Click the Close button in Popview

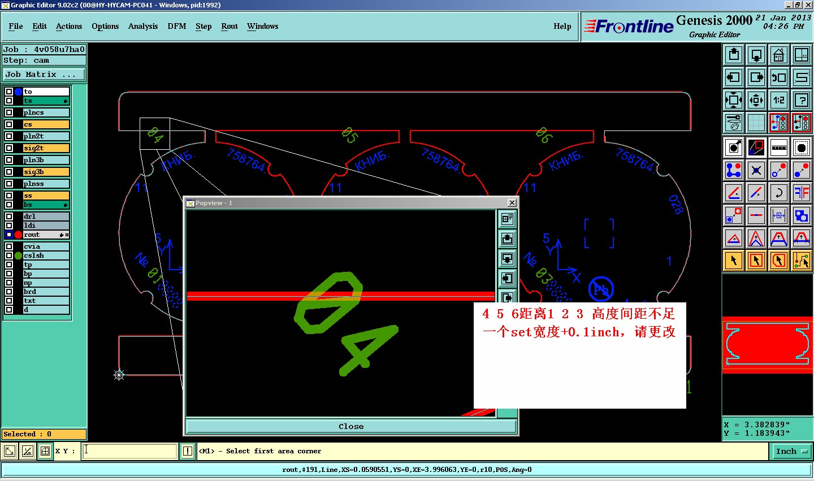(351, 426)
